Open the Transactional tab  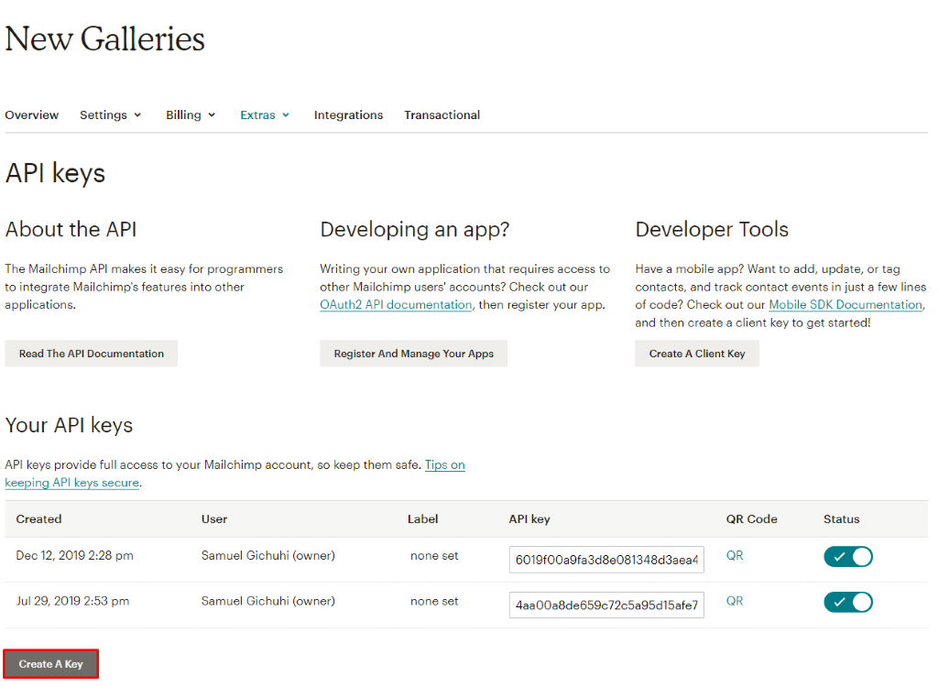click(x=442, y=114)
